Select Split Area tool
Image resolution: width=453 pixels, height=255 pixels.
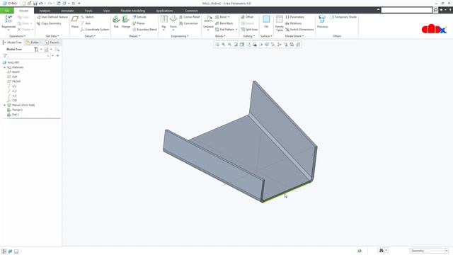(x=249, y=30)
